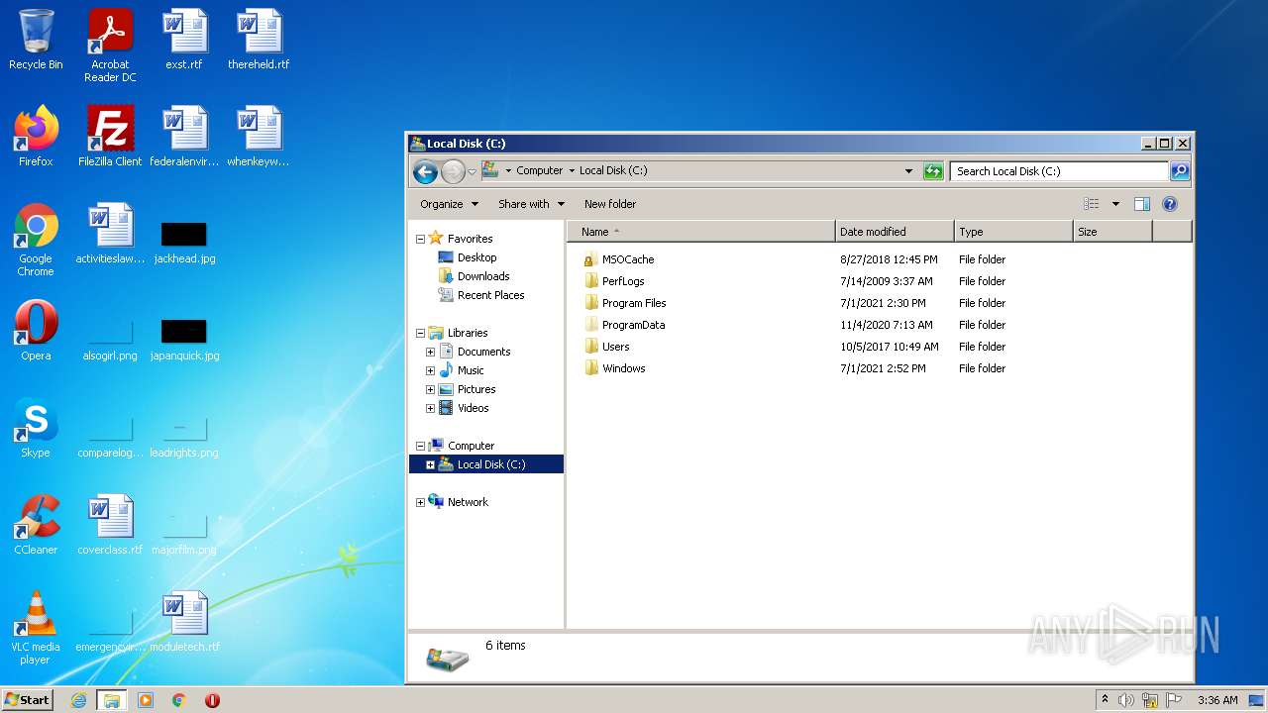The width and height of the screenshot is (1268, 713).
Task: Expand Local Disk (C:) tree node
Action: [430, 464]
